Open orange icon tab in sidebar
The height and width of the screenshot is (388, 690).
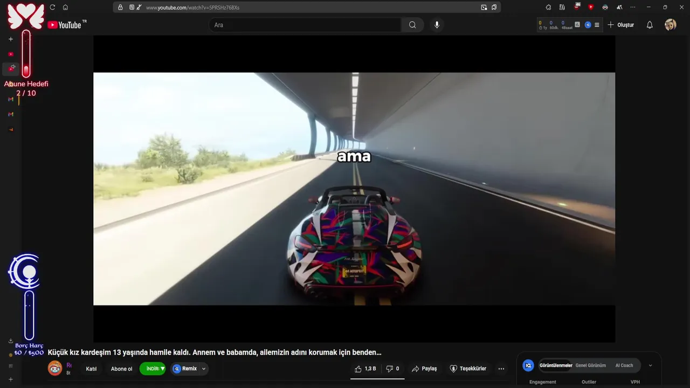click(x=11, y=129)
